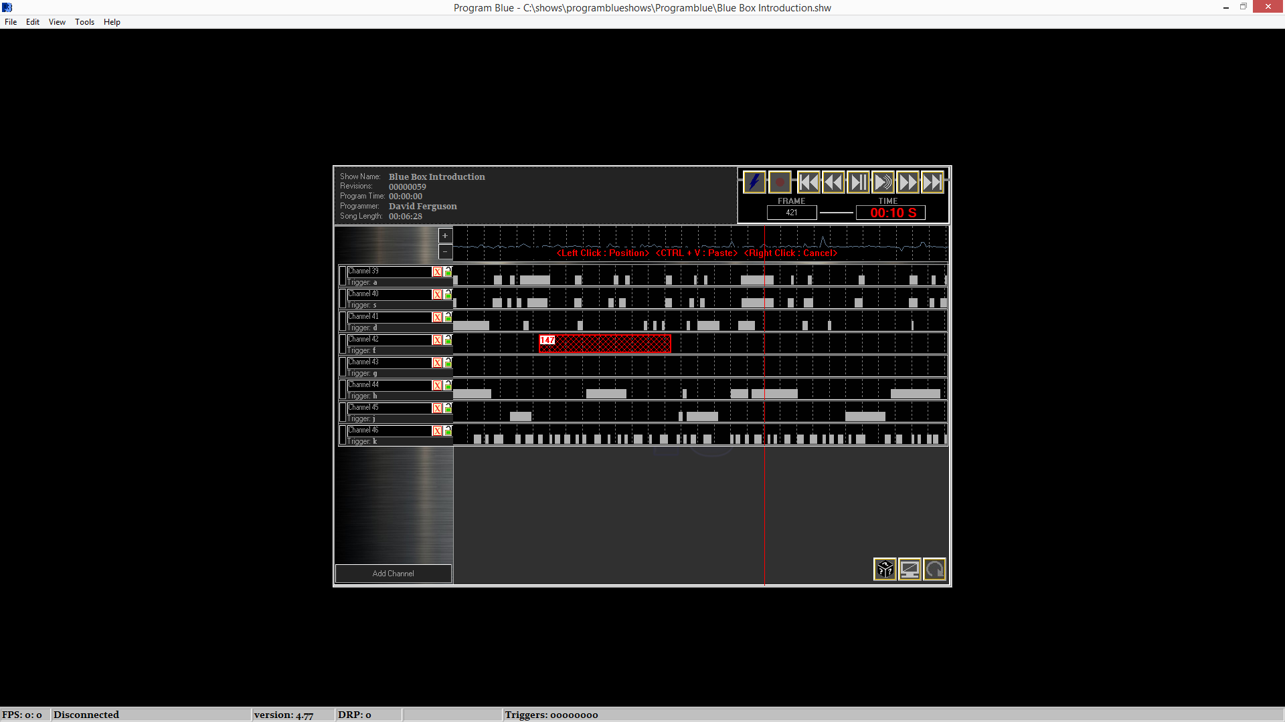1285x722 pixels.
Task: Click the skip-to-start playback icon
Action: (x=808, y=182)
